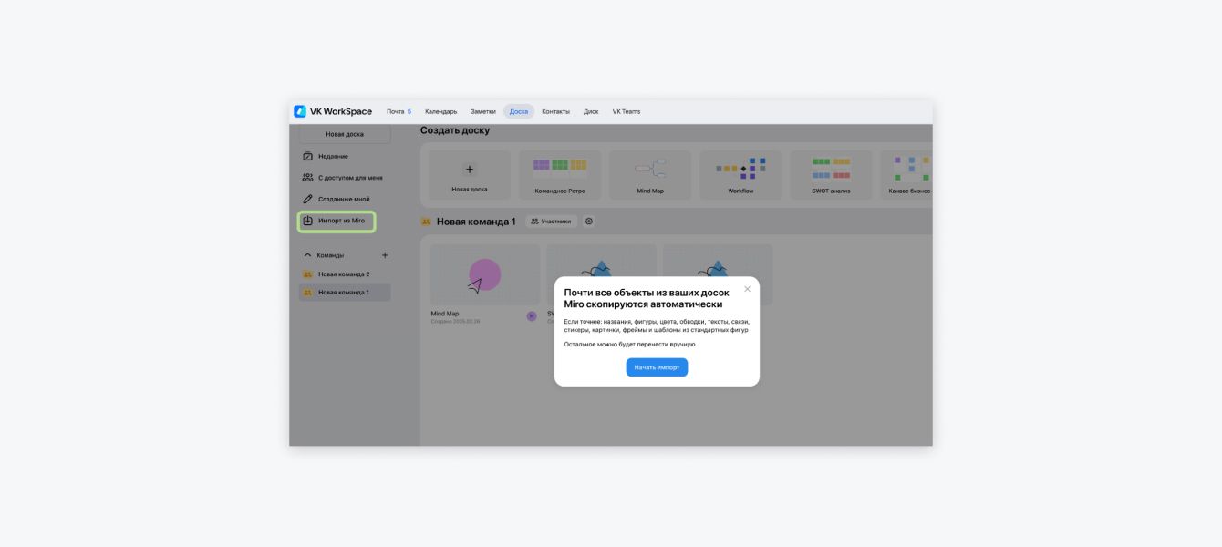Choose the Командное Ретро template
1222x547 pixels.
point(560,175)
